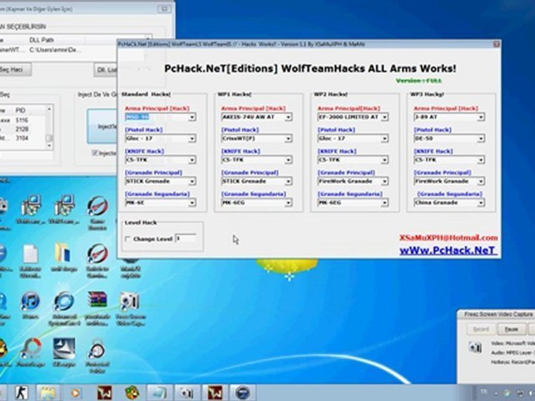
Task: Open the padlock Protected Folder desktop icon
Action: pyautogui.click(x=97, y=355)
